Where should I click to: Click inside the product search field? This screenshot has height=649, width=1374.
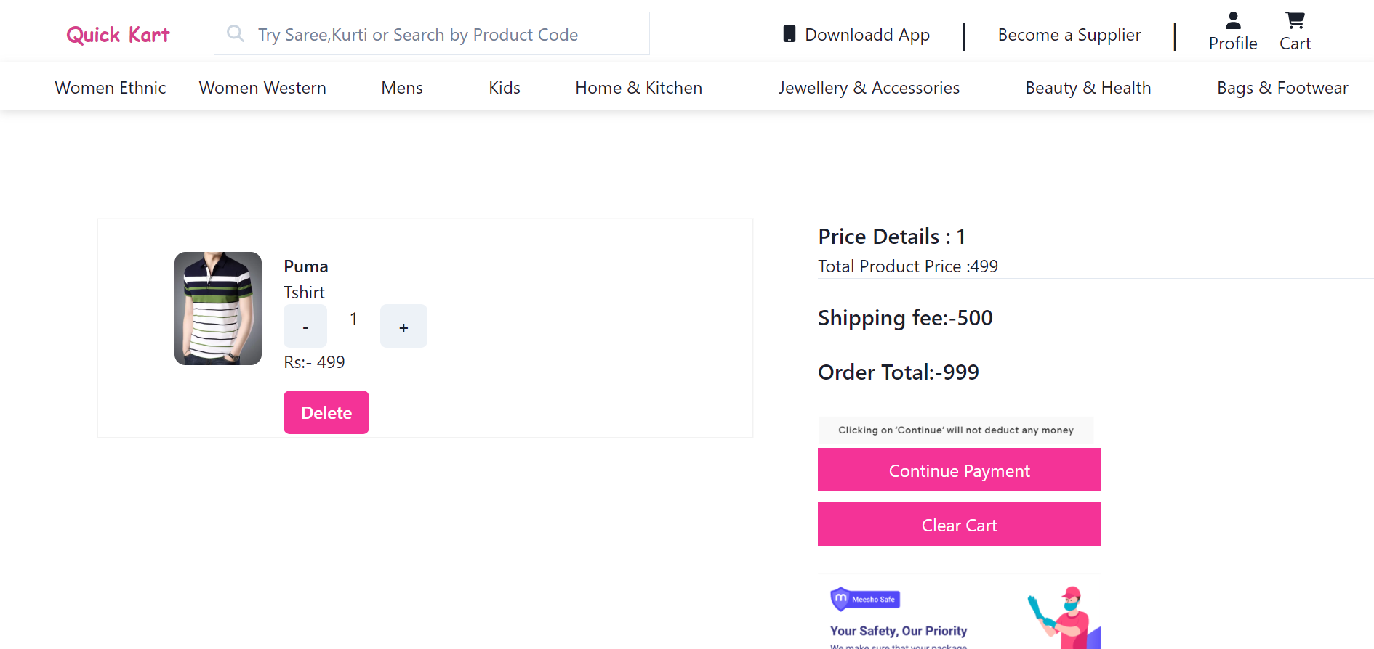coord(432,33)
